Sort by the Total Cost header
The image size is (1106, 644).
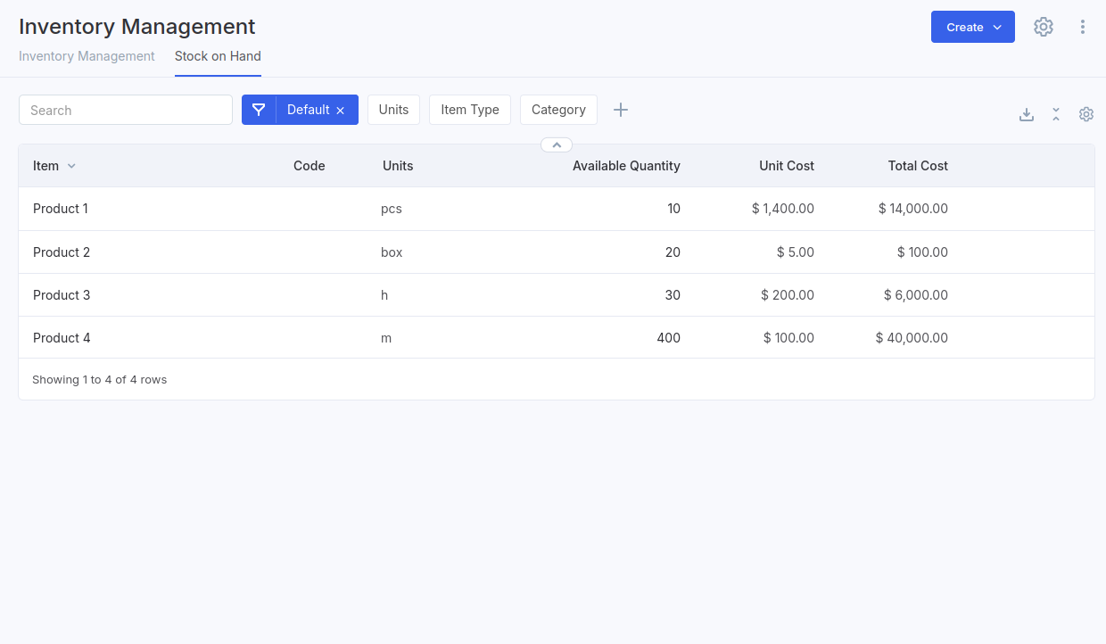click(x=918, y=166)
